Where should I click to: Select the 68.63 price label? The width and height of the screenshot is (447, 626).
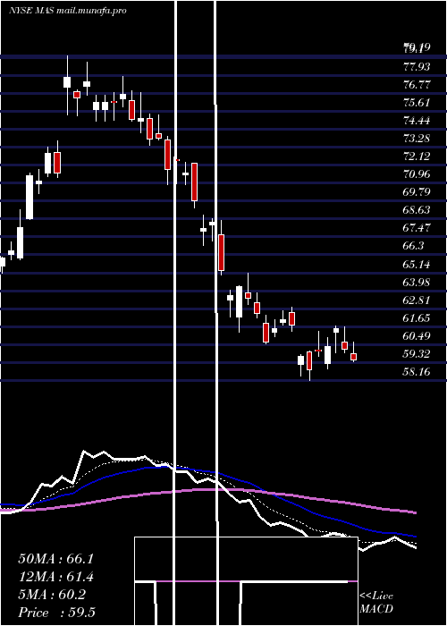417,210
